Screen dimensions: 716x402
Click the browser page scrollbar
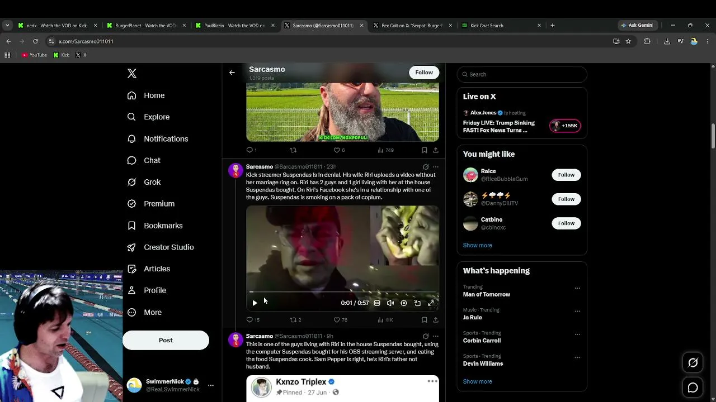[x=713, y=136]
